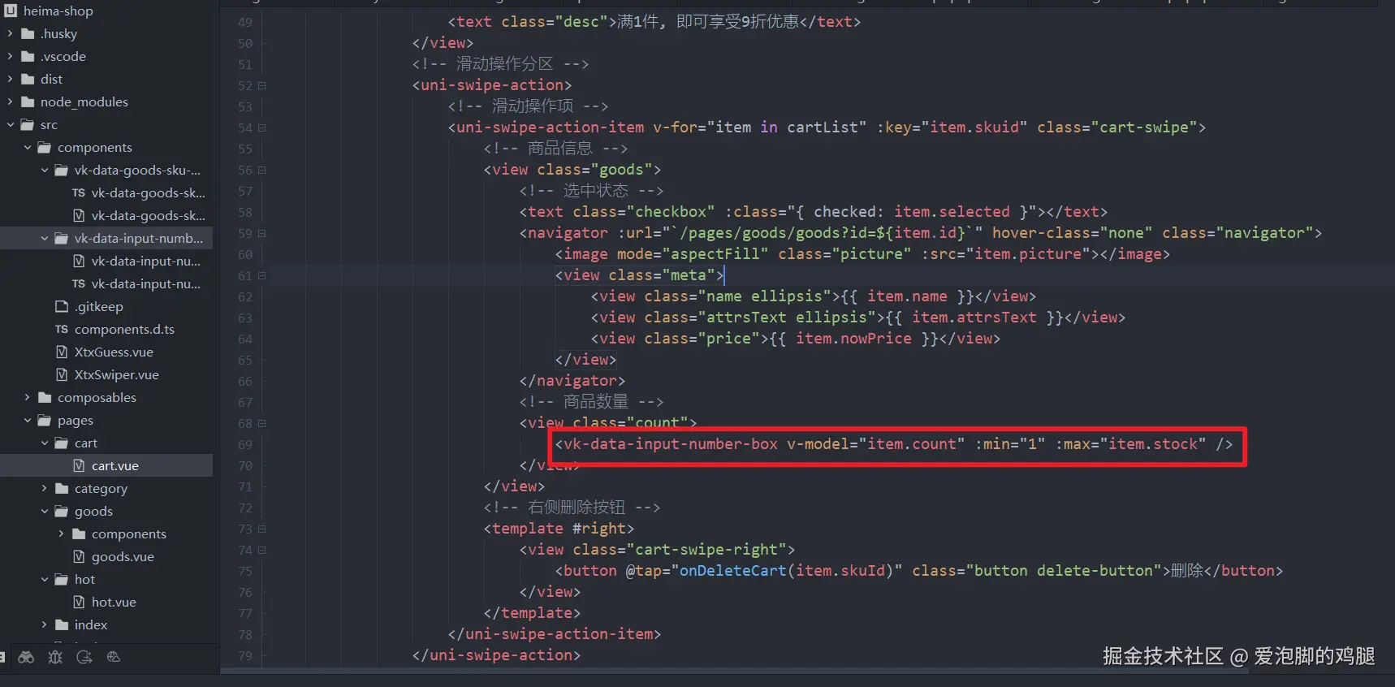
Task: Collapse the vk-data-input-numb... folder chevron
Action: pyautogui.click(x=44, y=238)
